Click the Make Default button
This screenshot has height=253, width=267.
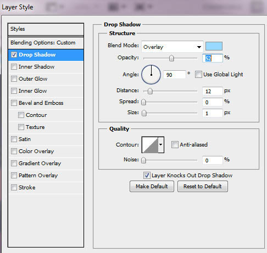(152, 187)
